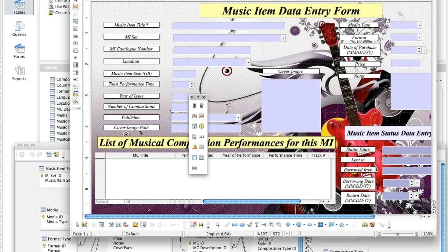
Task: Select the Line drawing tool
Action: pyautogui.click(x=227, y=225)
